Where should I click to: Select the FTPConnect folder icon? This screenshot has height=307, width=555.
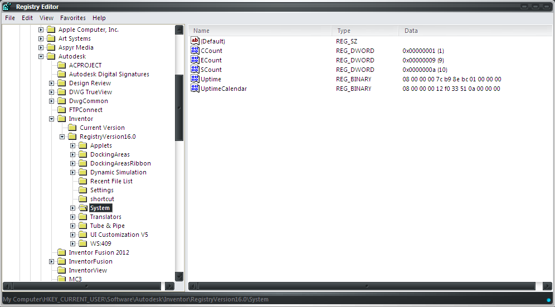pyautogui.click(x=62, y=110)
